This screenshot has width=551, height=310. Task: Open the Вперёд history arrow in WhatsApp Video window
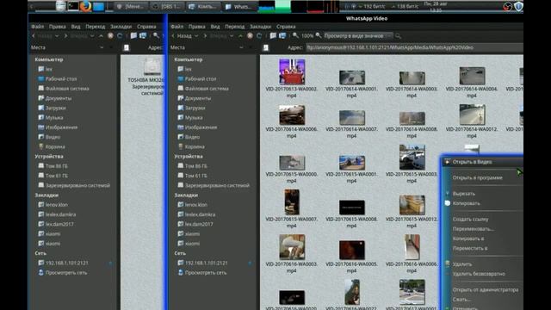[x=232, y=36]
